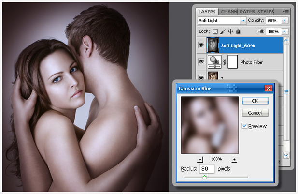Screen dimensions: 298x194
Task: Click the Radius input field
Action: 207,169
